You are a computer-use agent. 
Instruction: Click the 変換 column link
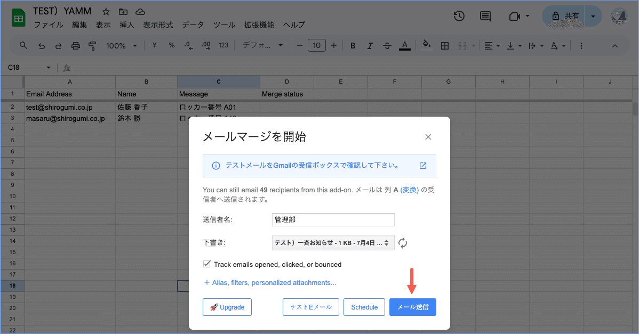(410, 190)
